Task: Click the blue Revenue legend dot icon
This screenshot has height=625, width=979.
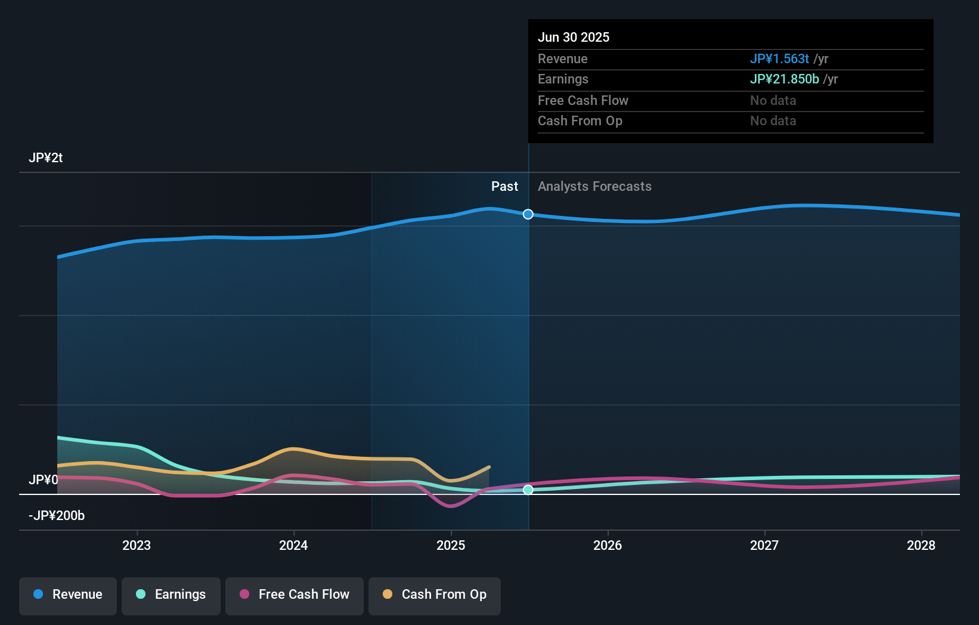Action: click(38, 595)
